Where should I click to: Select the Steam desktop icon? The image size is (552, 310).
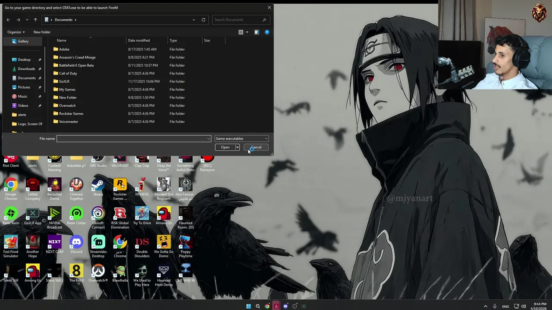pos(98,188)
